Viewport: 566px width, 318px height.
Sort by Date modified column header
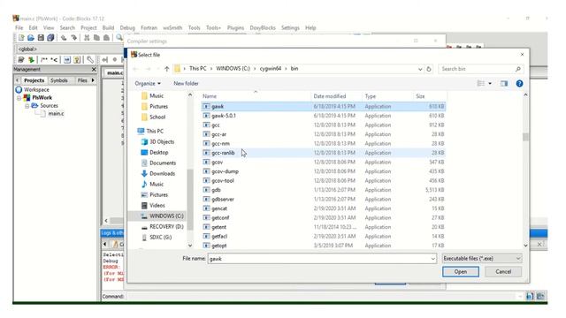click(330, 96)
